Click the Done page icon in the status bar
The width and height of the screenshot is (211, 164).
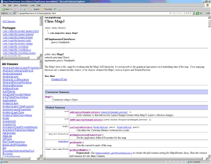tap(2, 162)
